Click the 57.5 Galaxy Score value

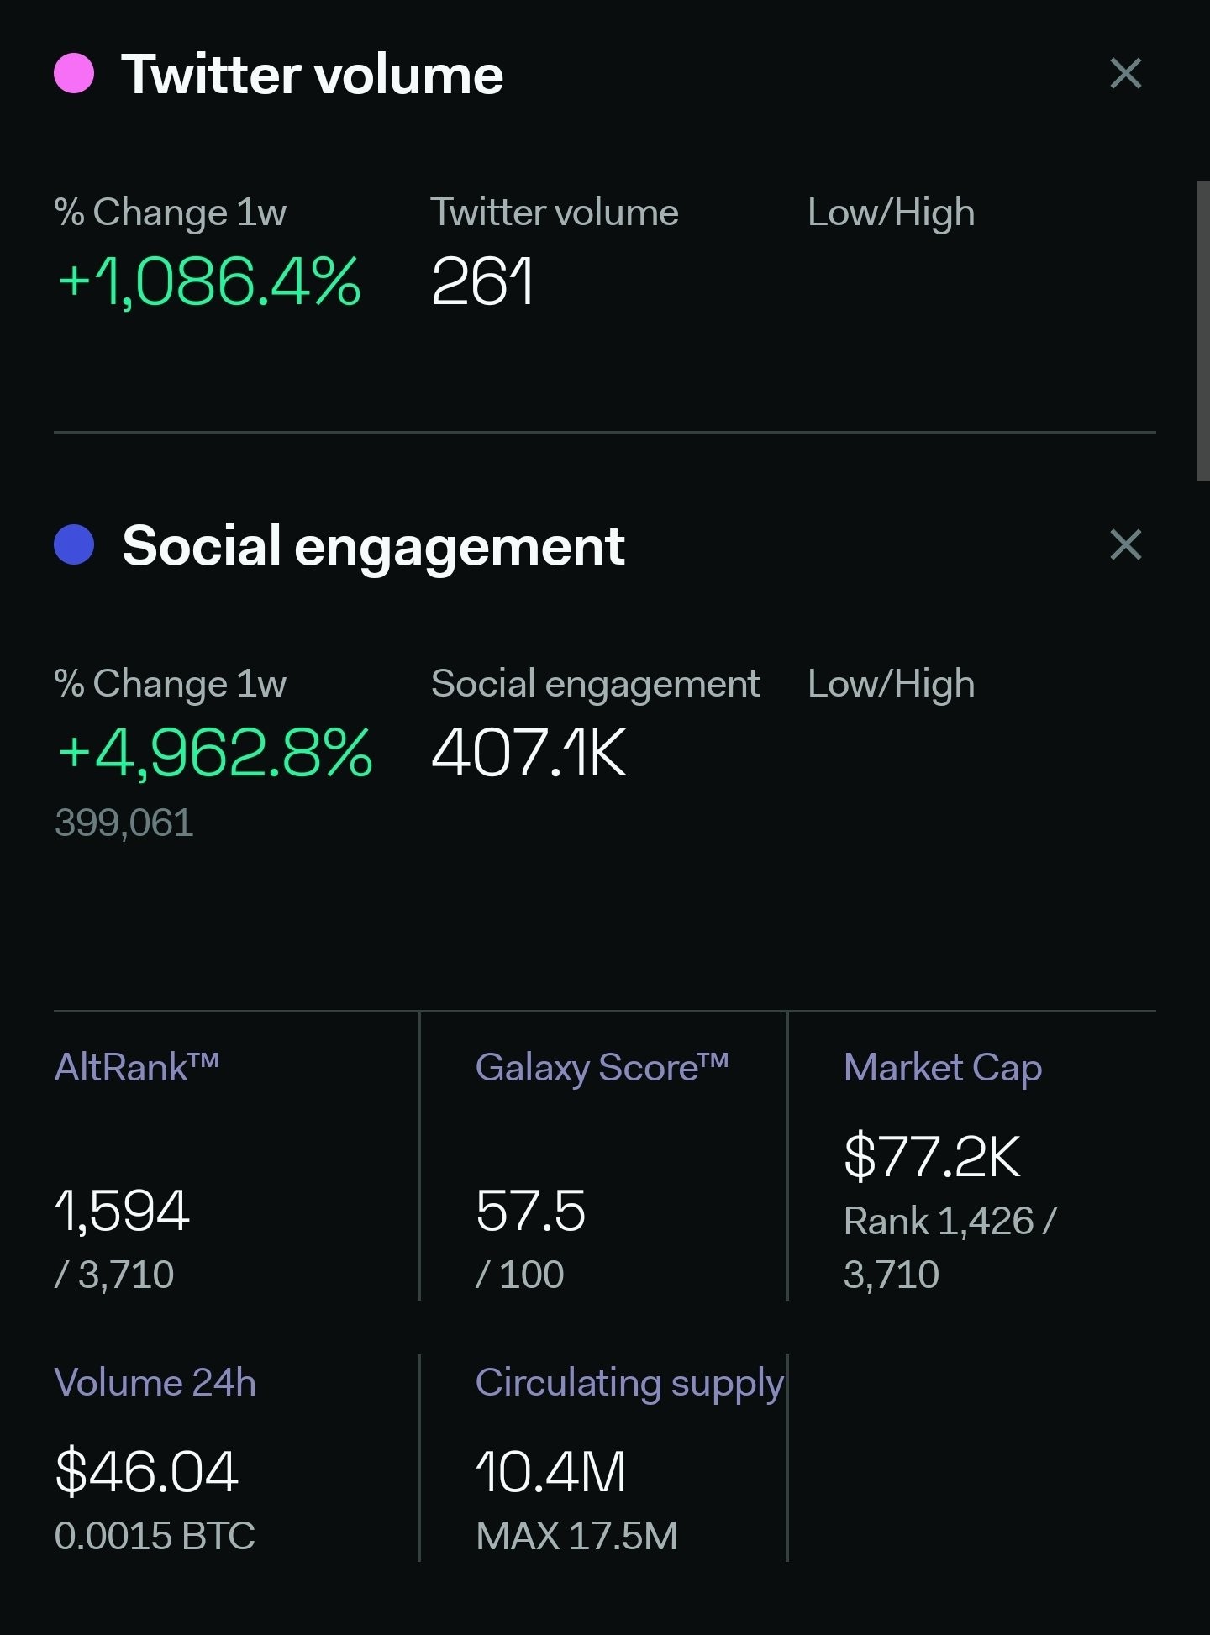point(530,1211)
